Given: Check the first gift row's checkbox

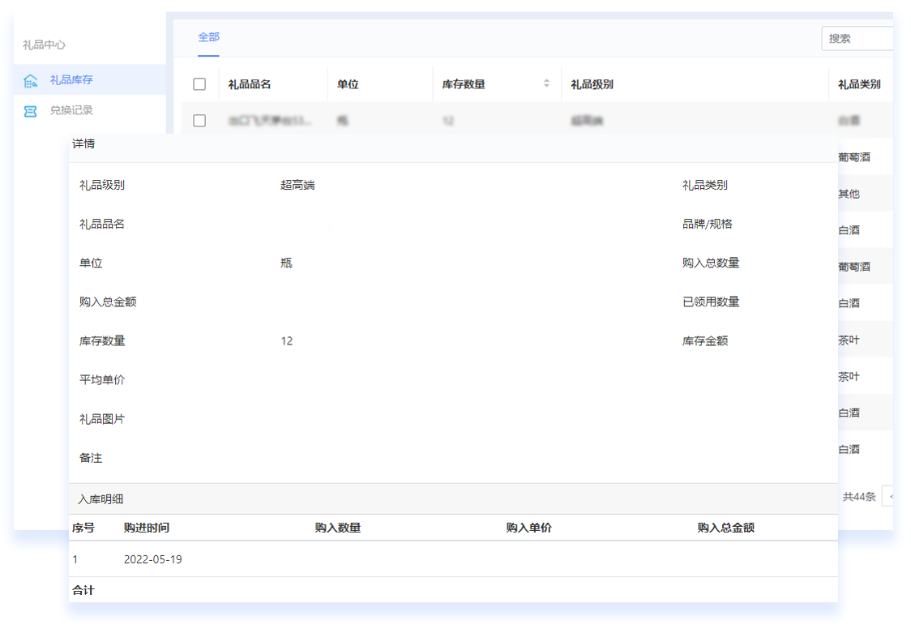Looking at the screenshot, I should tap(199, 121).
